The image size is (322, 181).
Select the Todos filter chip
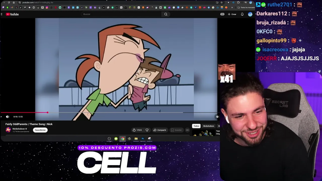coord(196,126)
